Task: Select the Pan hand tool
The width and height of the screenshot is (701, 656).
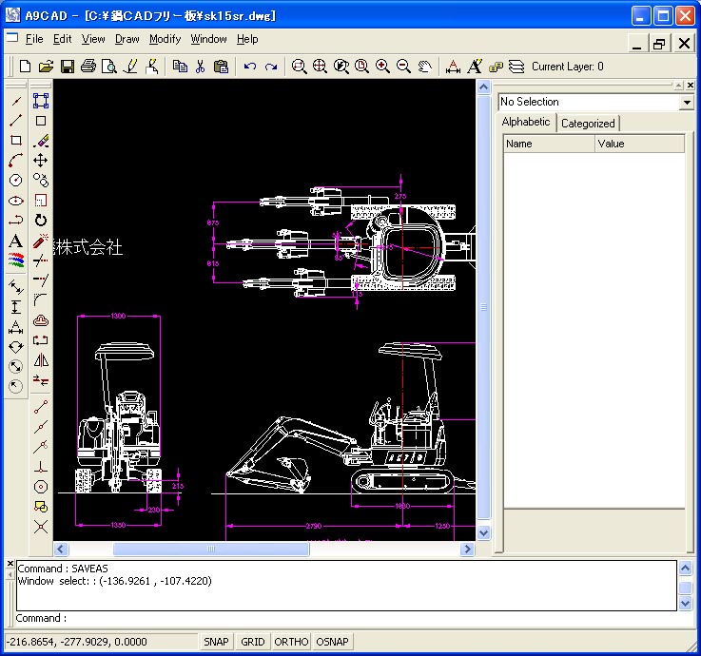Action: coord(425,67)
